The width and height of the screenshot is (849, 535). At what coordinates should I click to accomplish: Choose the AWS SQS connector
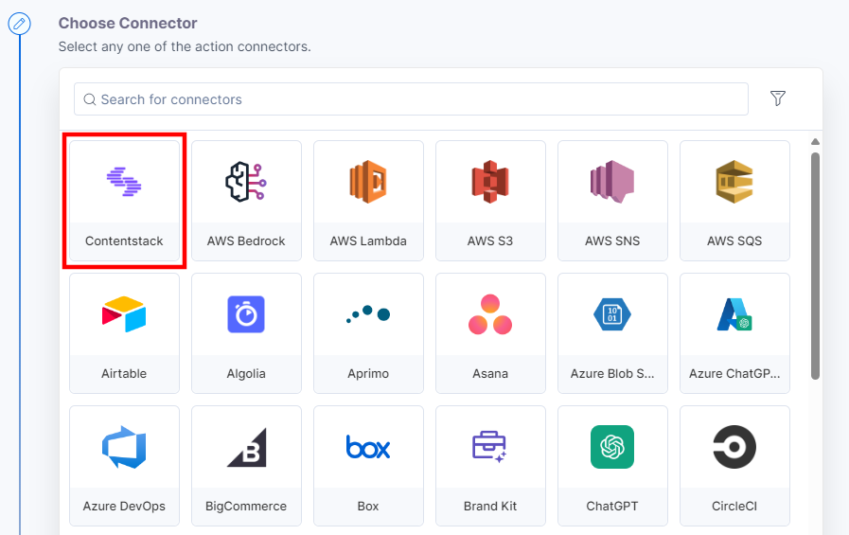click(x=734, y=200)
